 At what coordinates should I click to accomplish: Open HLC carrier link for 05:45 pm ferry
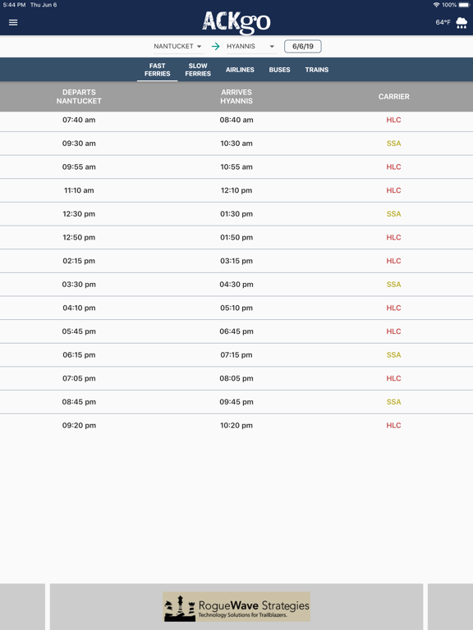click(394, 331)
